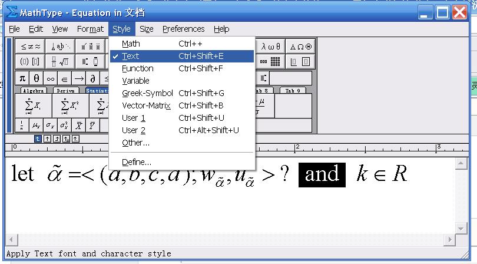Click the word "let" in the equation
Screen dimensions: 477x264
(x=22, y=174)
